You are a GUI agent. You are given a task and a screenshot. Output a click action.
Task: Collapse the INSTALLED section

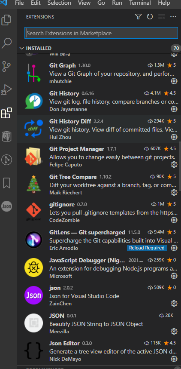[x=22, y=48]
